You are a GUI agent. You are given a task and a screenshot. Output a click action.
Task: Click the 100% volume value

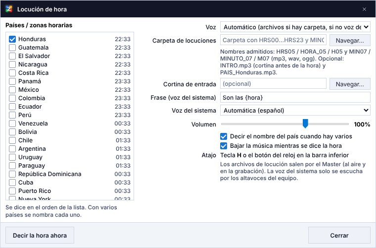(362, 124)
